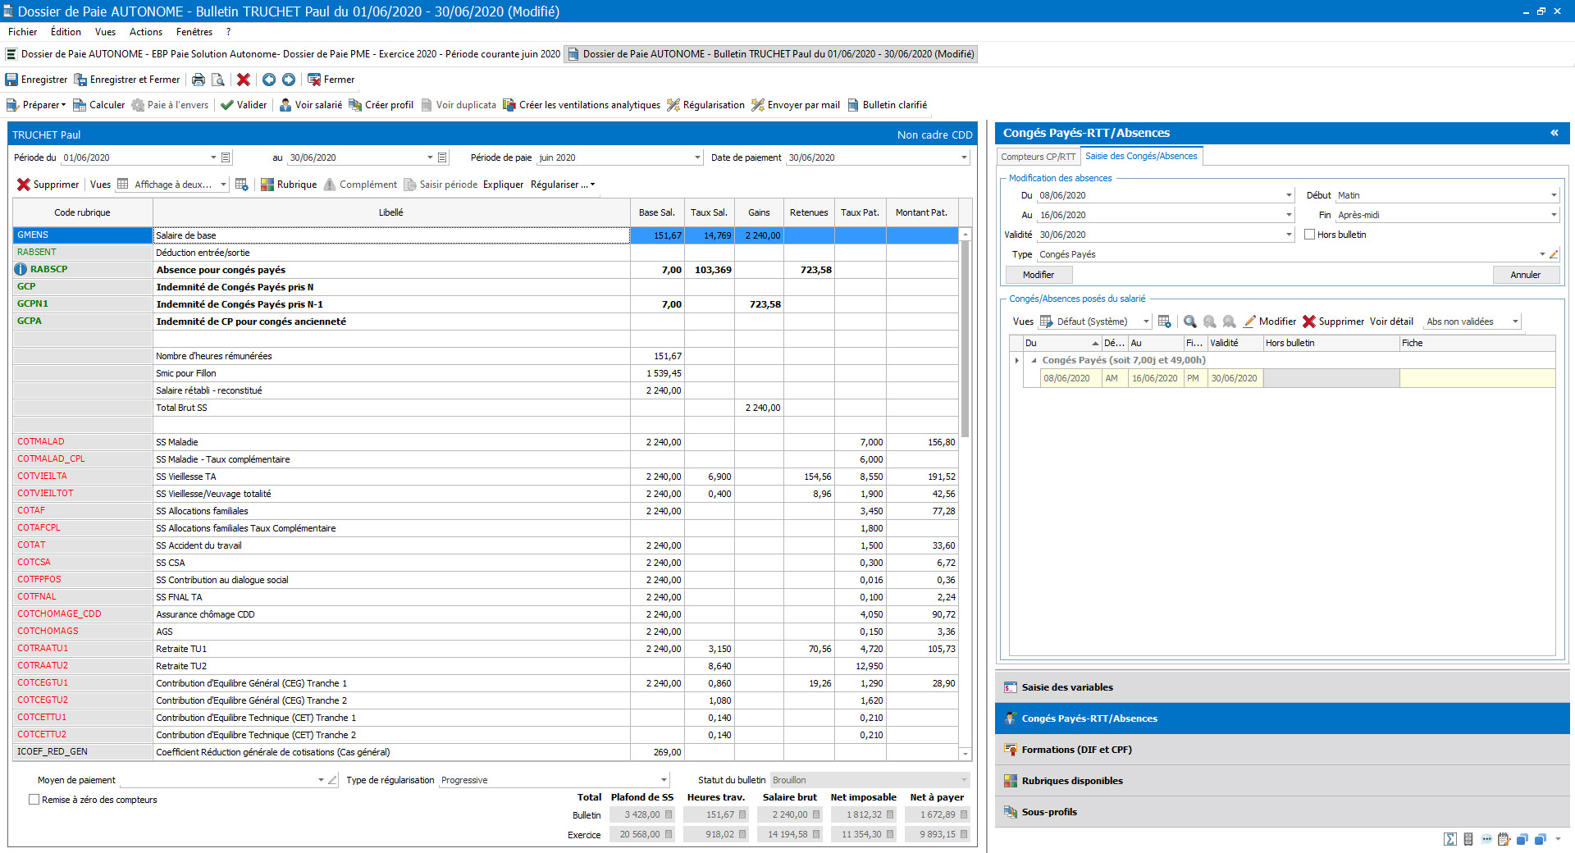The image size is (1575, 853).
Task: Click the Enregistrer save icon
Action: 12,80
